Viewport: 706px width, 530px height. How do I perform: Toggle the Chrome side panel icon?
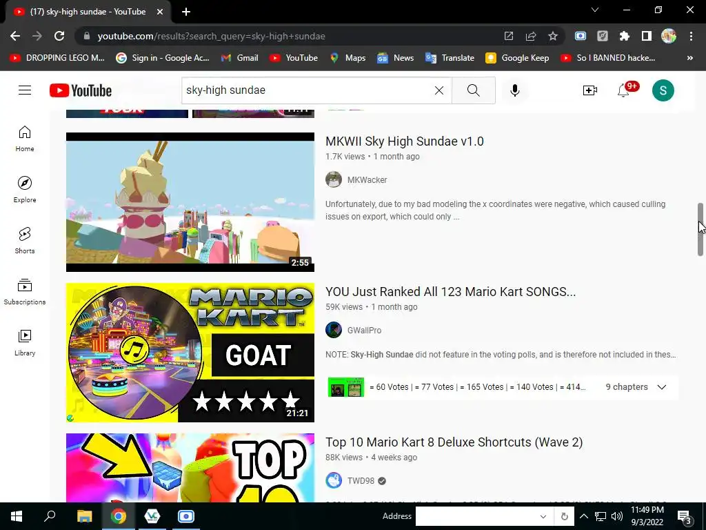pyautogui.click(x=646, y=36)
